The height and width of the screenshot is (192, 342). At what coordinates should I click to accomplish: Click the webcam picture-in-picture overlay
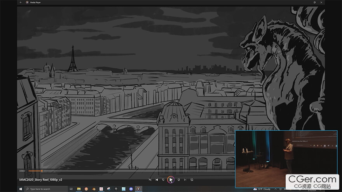click(x=286, y=159)
